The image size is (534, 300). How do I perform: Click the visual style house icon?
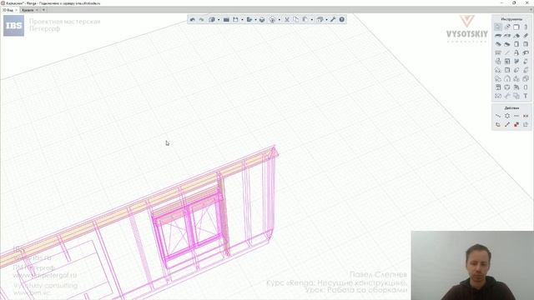pyautogui.click(x=320, y=20)
